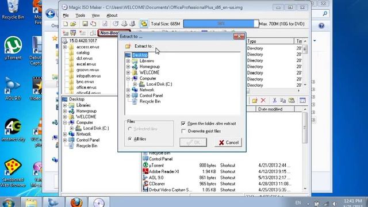This screenshot has width=368, height=207.
Task: Click the Magic ISO disc taskbar icon
Action: coord(99,202)
